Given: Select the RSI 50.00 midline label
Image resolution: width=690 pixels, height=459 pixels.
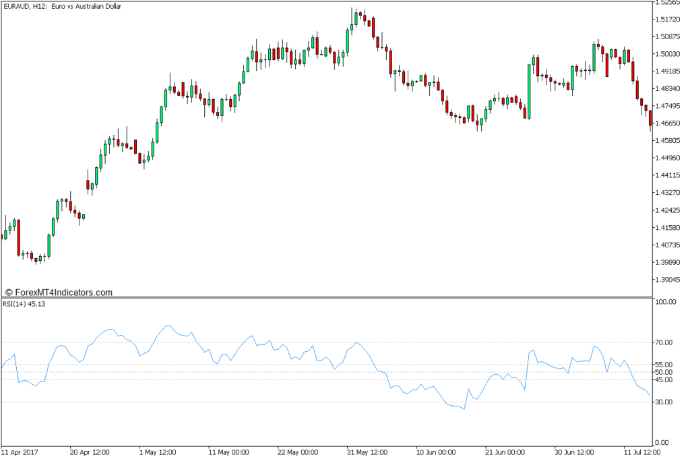Looking at the screenshot, I should (666, 372).
